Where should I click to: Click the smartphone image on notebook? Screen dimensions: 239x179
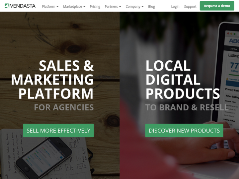(44, 158)
